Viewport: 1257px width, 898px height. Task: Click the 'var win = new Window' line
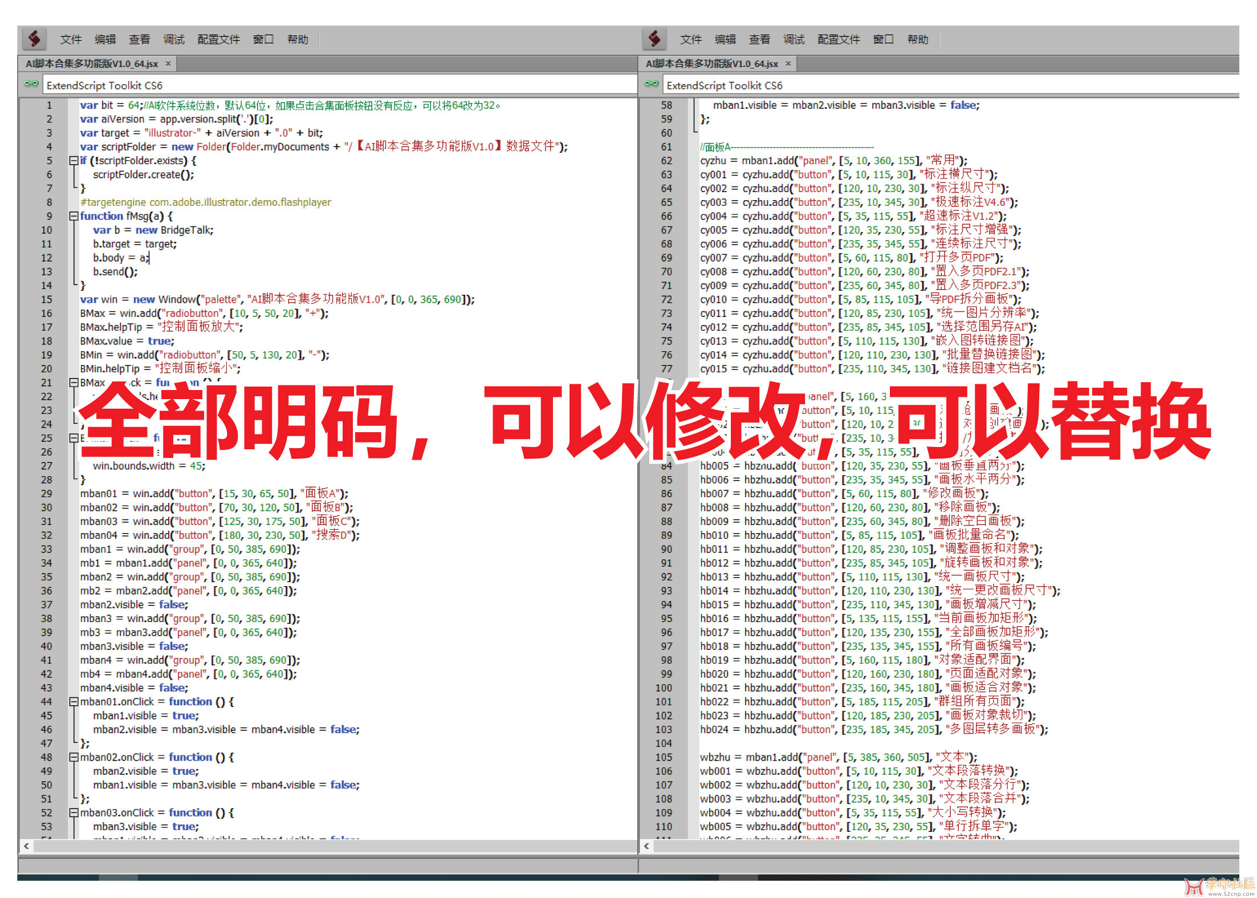pos(277,299)
